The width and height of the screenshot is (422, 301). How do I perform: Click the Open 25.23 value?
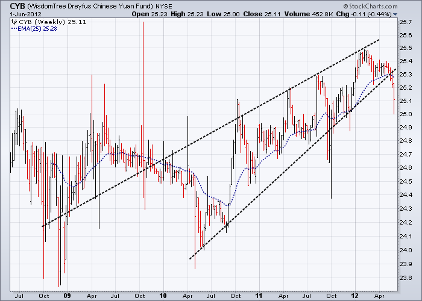pyautogui.click(x=150, y=14)
